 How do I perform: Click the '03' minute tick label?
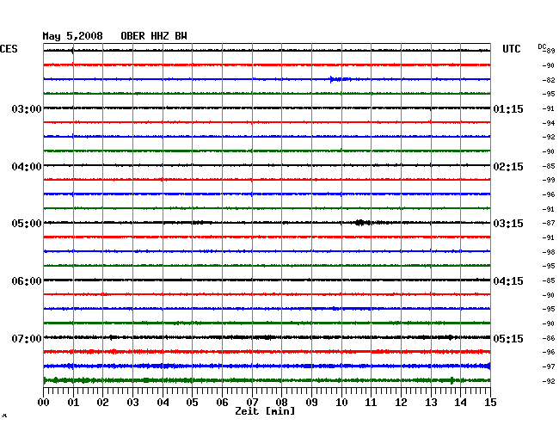[x=132, y=403]
